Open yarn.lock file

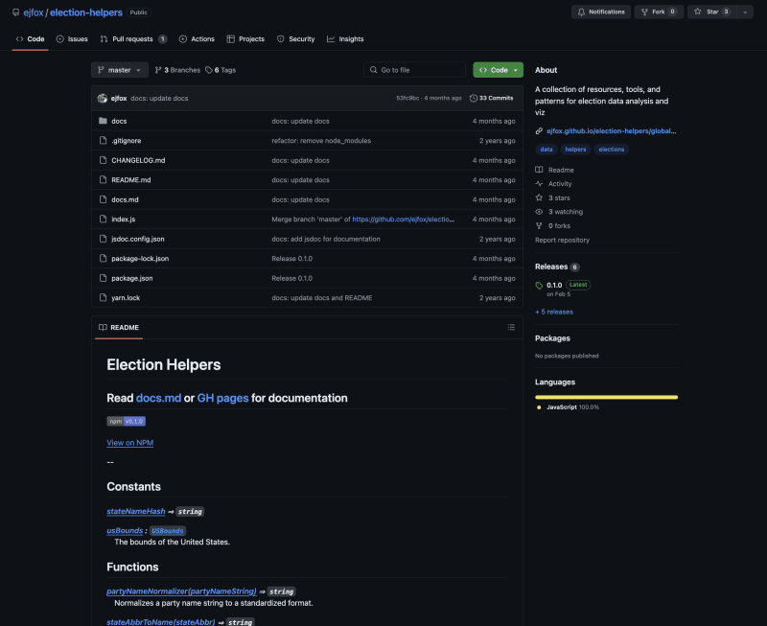click(126, 298)
